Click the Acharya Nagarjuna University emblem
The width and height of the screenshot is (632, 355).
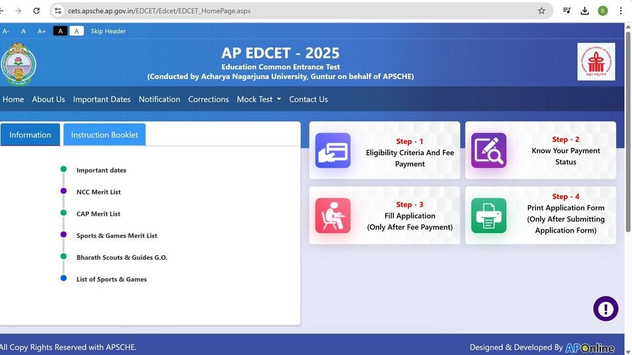[x=18, y=64]
